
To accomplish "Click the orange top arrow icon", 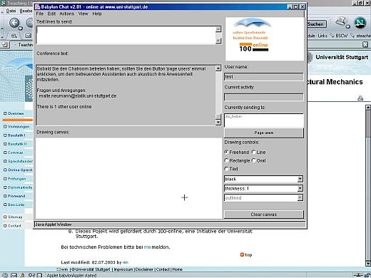I will 242,254.
